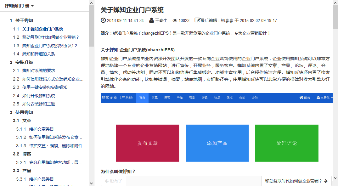Open section 1.1 关于蝉知企业门户系统
This screenshot has width=338, height=186.
(x=43, y=29)
